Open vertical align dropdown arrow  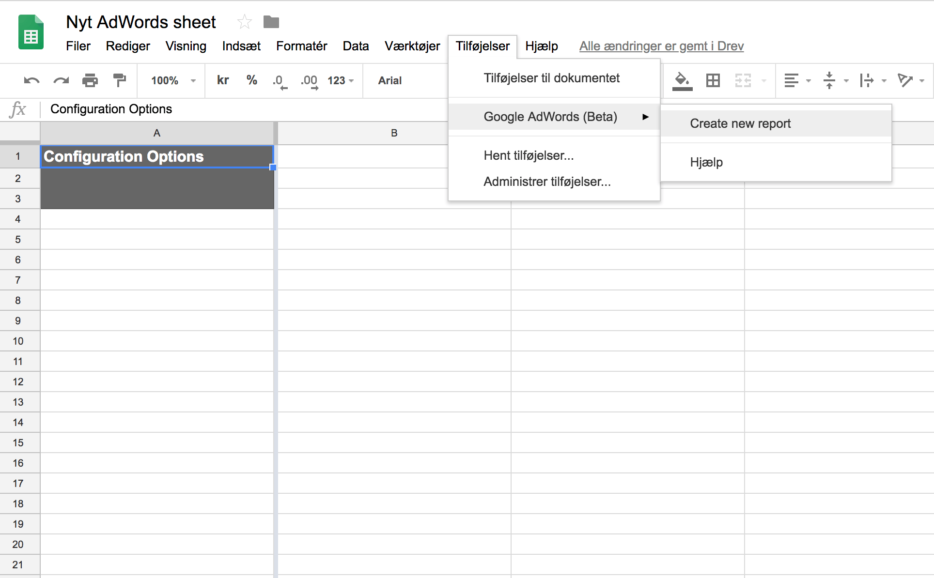(846, 81)
